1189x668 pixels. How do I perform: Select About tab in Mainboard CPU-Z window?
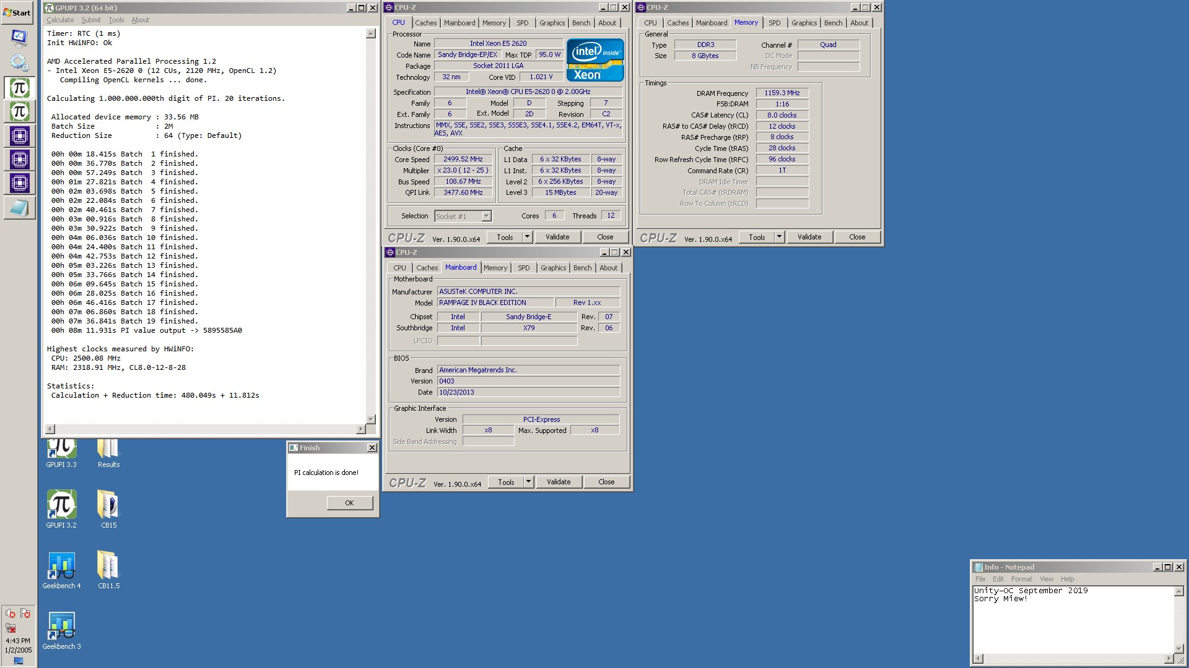[x=608, y=268]
